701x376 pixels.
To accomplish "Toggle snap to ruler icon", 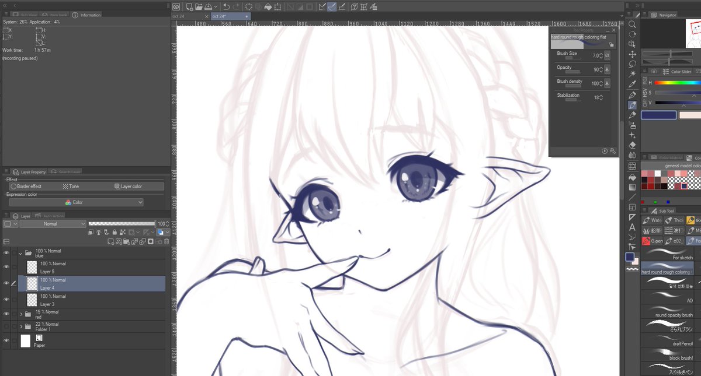I will point(322,7).
